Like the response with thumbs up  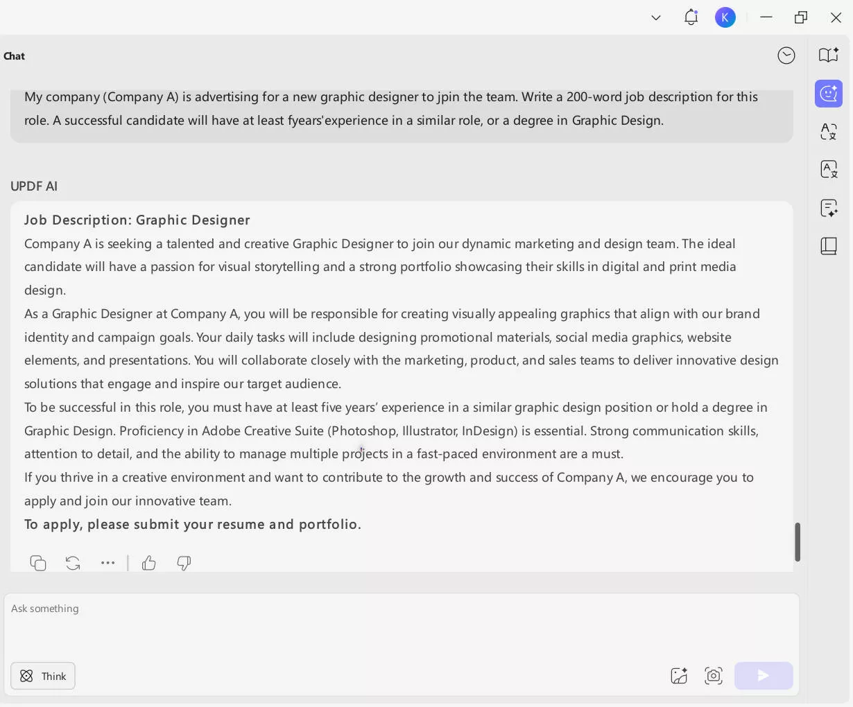149,563
